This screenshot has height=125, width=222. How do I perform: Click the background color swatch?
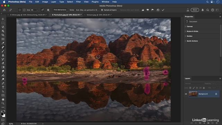pos(4,116)
